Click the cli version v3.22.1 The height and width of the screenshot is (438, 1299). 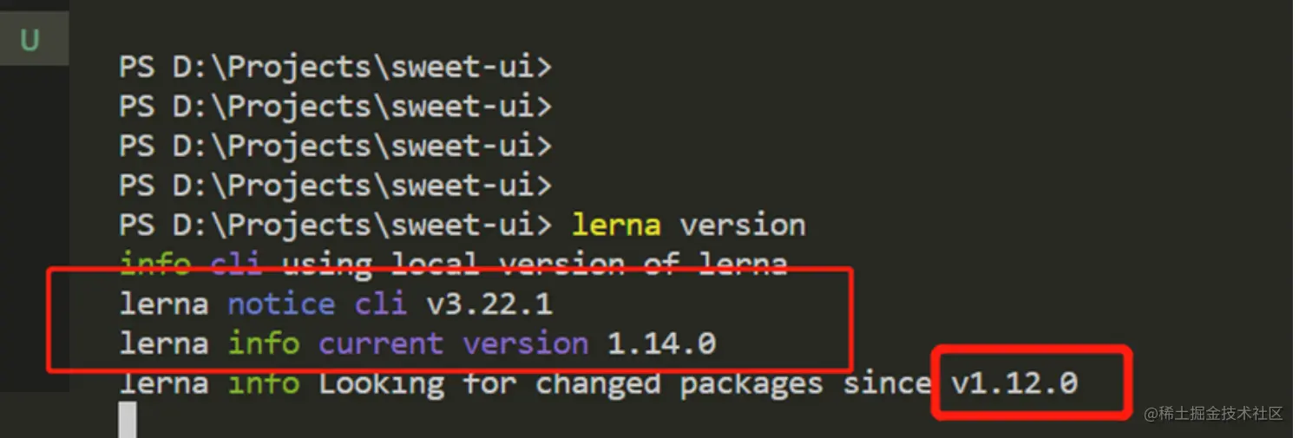click(x=489, y=304)
